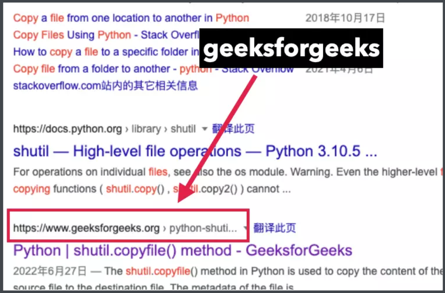
Task: Click red 'shutil.copyfile' text in GeeksforGeeks snippet
Action: (x=158, y=271)
